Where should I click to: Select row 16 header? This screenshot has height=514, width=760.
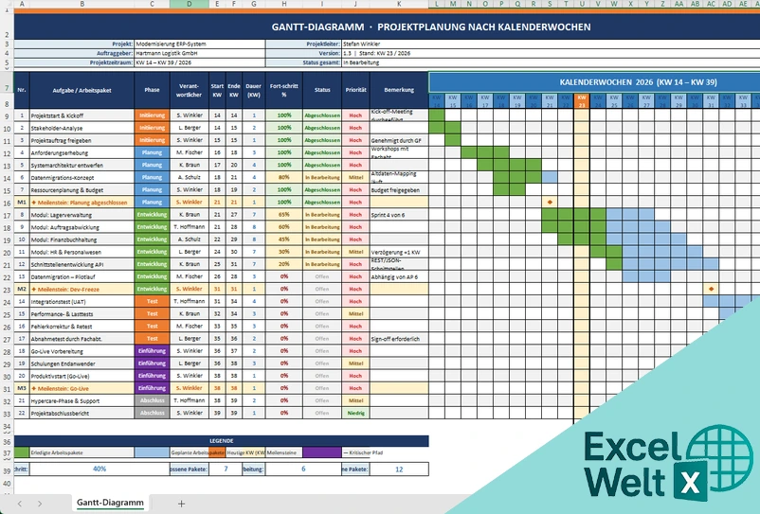point(7,203)
